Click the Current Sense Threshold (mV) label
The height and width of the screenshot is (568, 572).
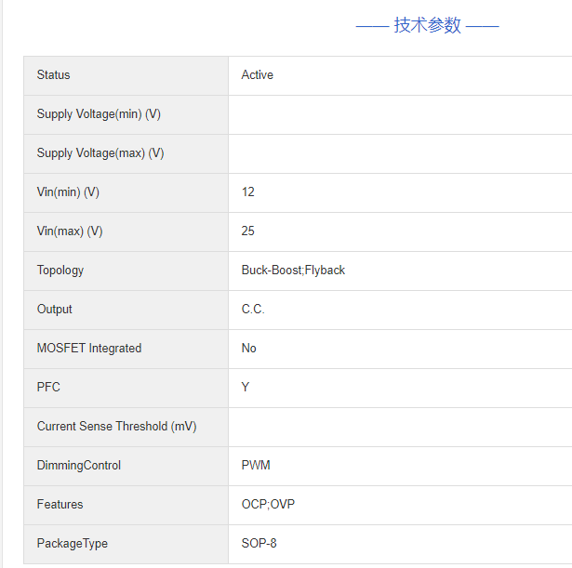[116, 427]
